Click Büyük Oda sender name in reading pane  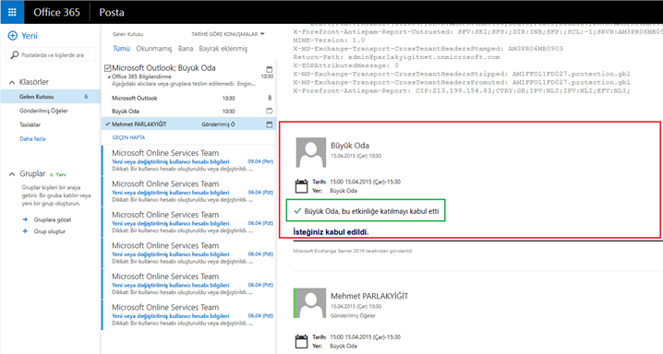tap(350, 145)
